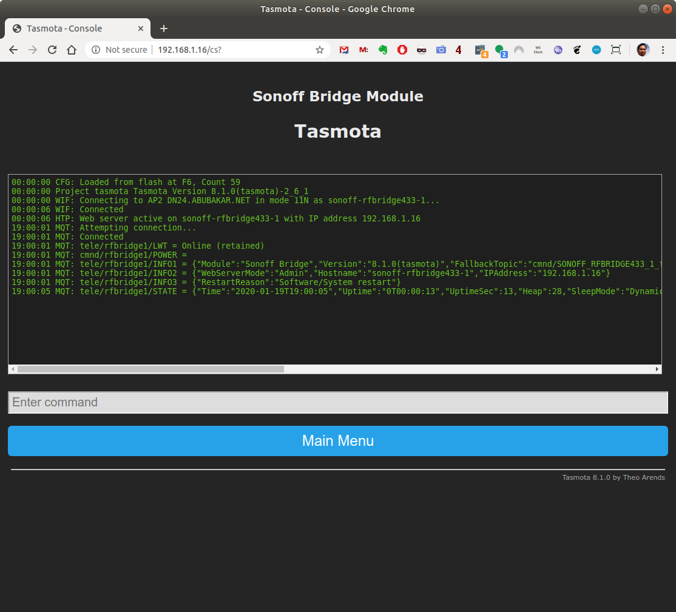The width and height of the screenshot is (676, 612).
Task: Open the GNOME footprint extension
Action: pyautogui.click(x=577, y=50)
